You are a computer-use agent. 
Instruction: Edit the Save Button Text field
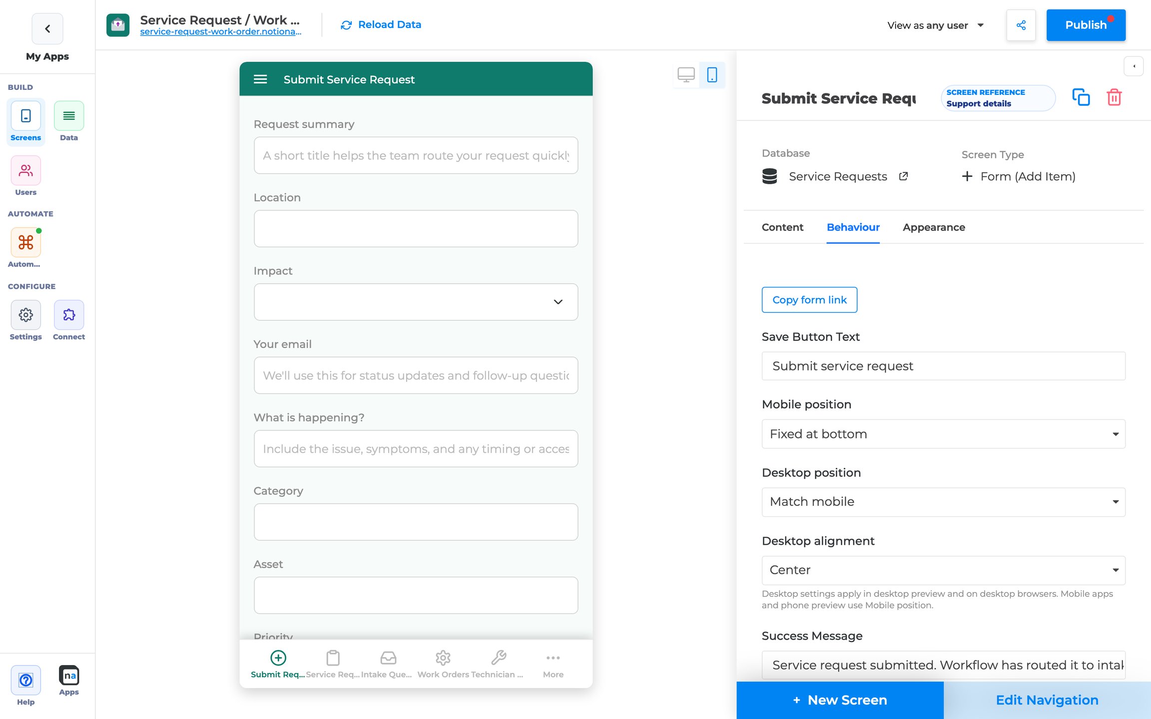click(x=943, y=366)
